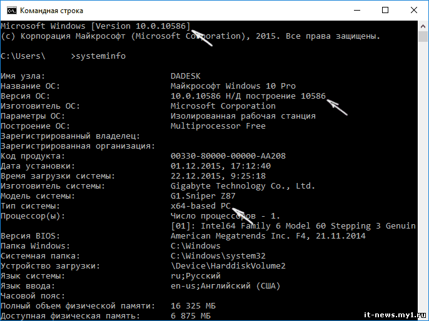Click the "[01]: Intel64 Family 6" processor line
The height and width of the screenshot is (321, 429).
293,226
